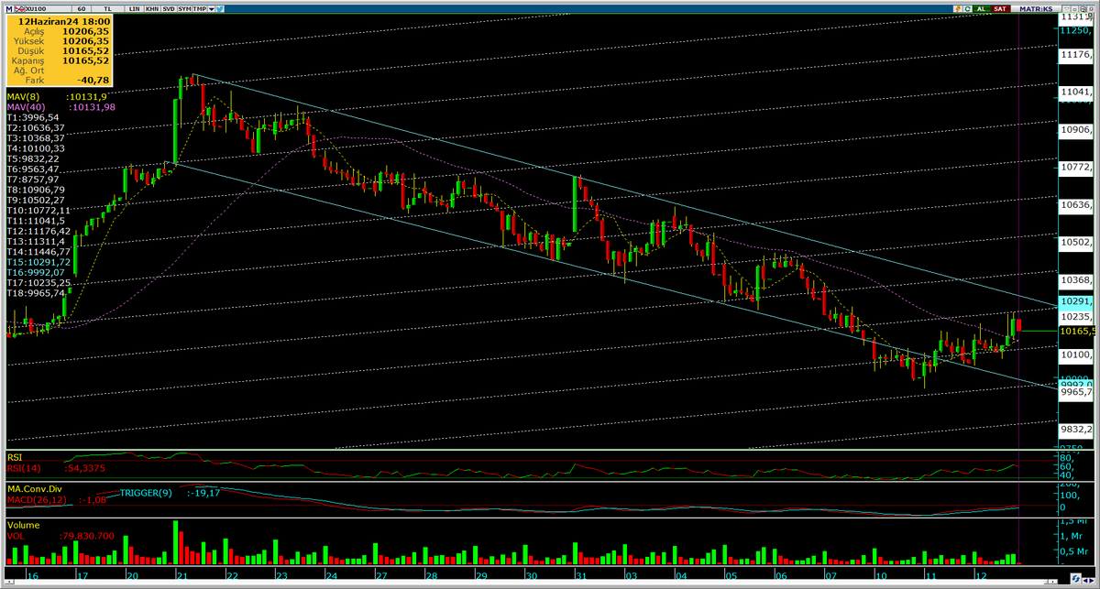Click date label 21 on time axis
1100x589 pixels.
click(x=181, y=575)
